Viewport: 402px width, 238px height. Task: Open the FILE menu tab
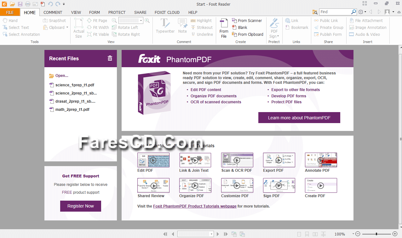(10, 12)
